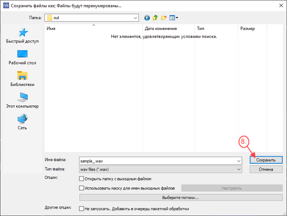The height and width of the screenshot is (216, 287).
Task: Enable Использовать маску для имен выходных файлов
Action: pyautogui.click(x=82, y=188)
